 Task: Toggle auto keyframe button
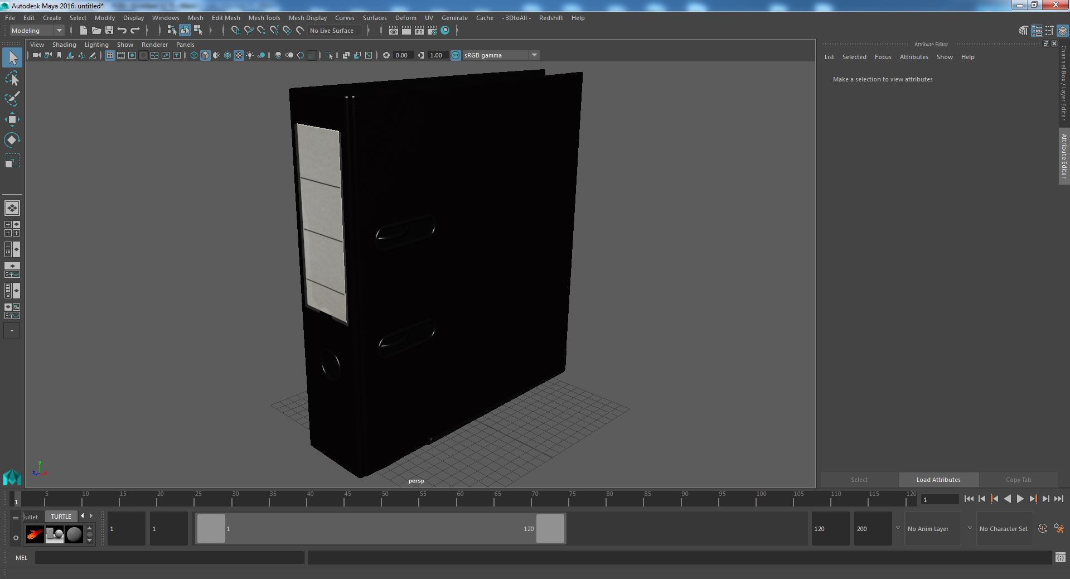[x=1043, y=529]
